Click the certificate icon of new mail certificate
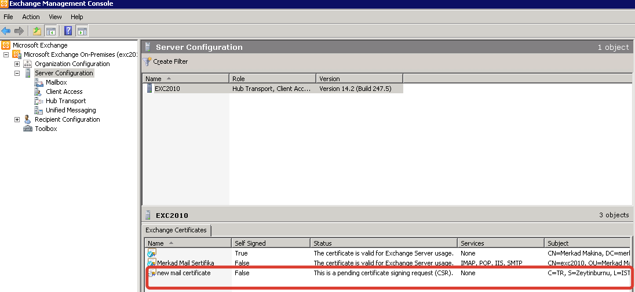The image size is (635, 292). click(152, 273)
